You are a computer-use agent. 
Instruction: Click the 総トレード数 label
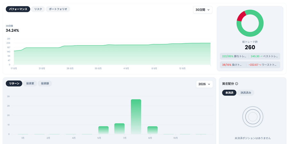click(250, 42)
